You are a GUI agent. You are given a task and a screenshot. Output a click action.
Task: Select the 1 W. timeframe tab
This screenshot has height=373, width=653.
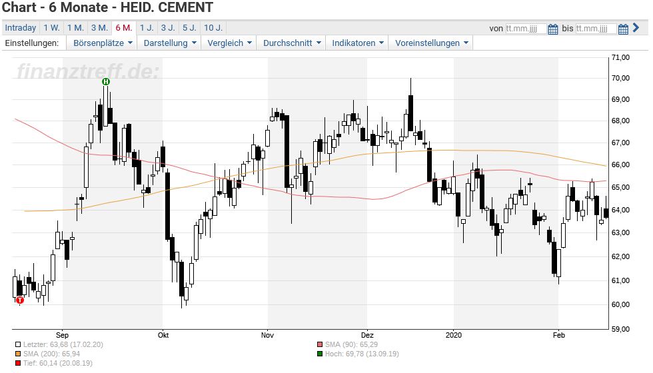click(52, 28)
